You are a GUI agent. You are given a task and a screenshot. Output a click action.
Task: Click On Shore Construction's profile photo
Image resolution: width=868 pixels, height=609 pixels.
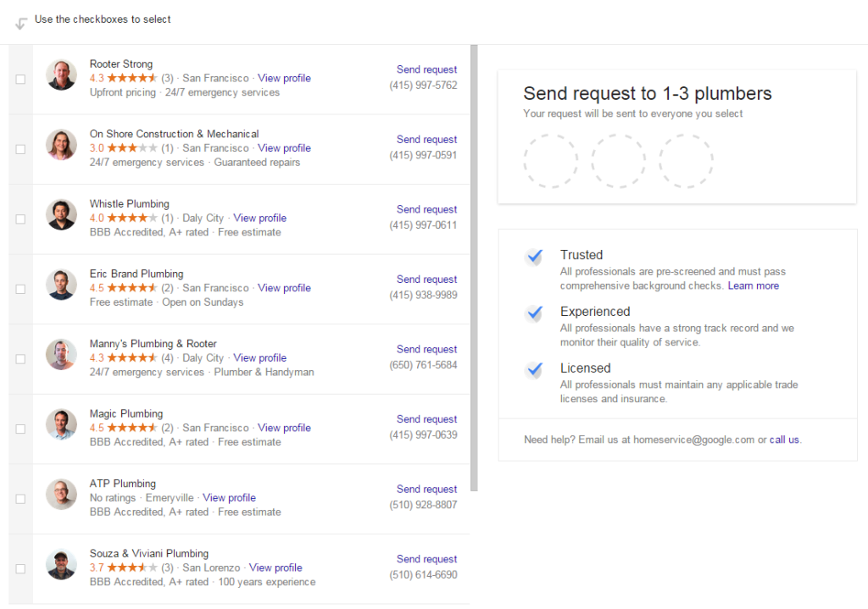click(x=61, y=148)
